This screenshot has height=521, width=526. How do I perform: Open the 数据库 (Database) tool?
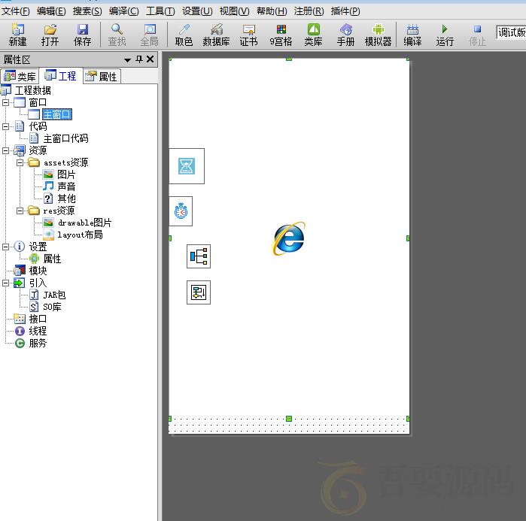click(217, 35)
